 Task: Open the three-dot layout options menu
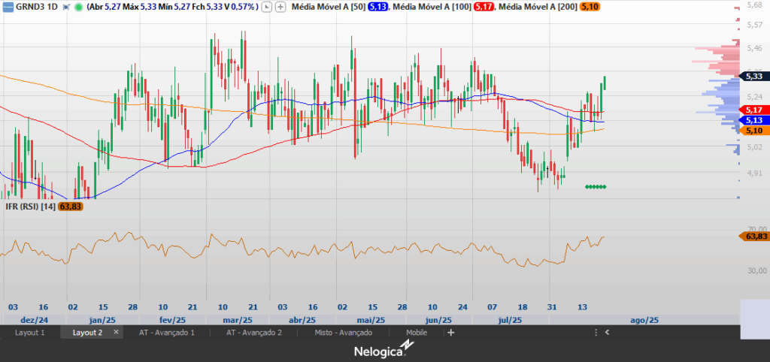pyautogui.click(x=596, y=333)
